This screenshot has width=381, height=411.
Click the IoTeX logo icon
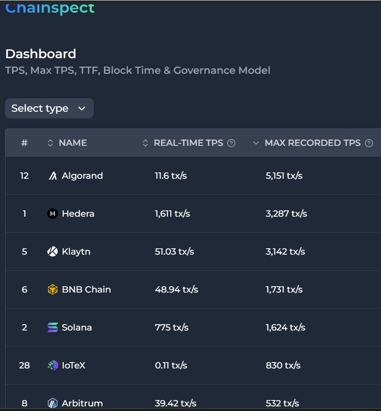click(x=52, y=365)
